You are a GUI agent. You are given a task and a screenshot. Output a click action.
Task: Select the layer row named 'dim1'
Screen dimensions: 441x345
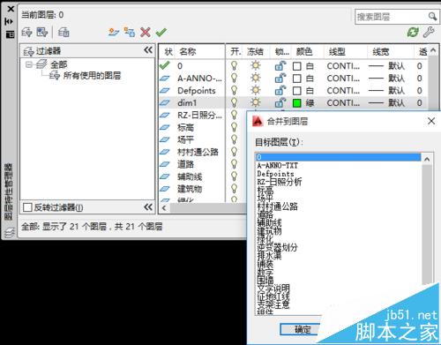point(187,102)
